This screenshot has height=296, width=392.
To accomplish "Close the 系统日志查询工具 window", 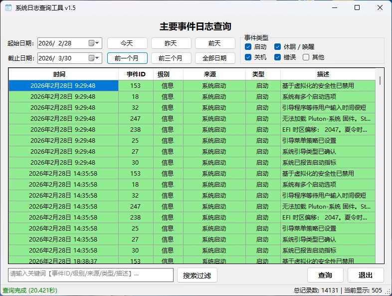I will 380,7.
